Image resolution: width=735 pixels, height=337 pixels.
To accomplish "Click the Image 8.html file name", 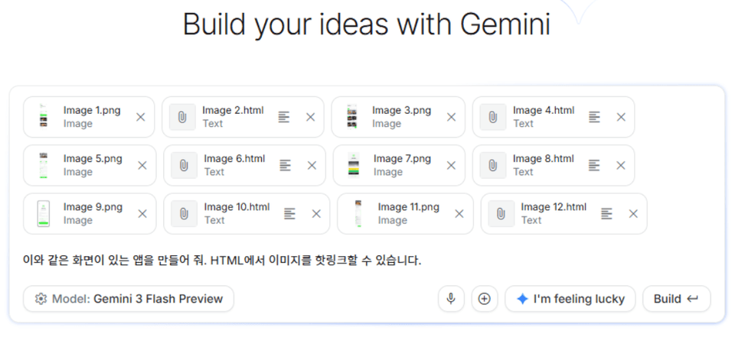I will pos(544,159).
